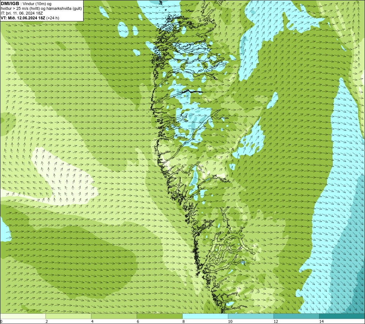Click the scale label 12

click(x=276, y=321)
